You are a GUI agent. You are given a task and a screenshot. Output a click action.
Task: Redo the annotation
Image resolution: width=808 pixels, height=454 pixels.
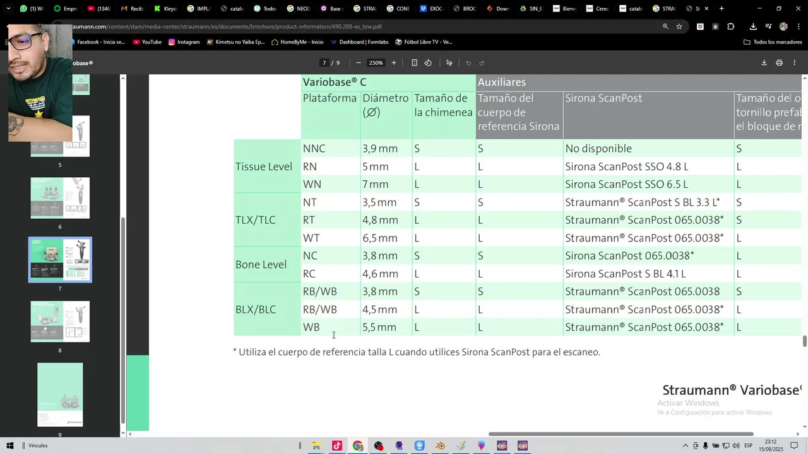click(482, 63)
